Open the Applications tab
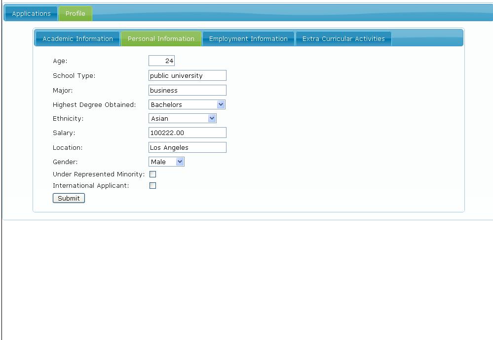This screenshot has height=340, width=493. (x=31, y=13)
